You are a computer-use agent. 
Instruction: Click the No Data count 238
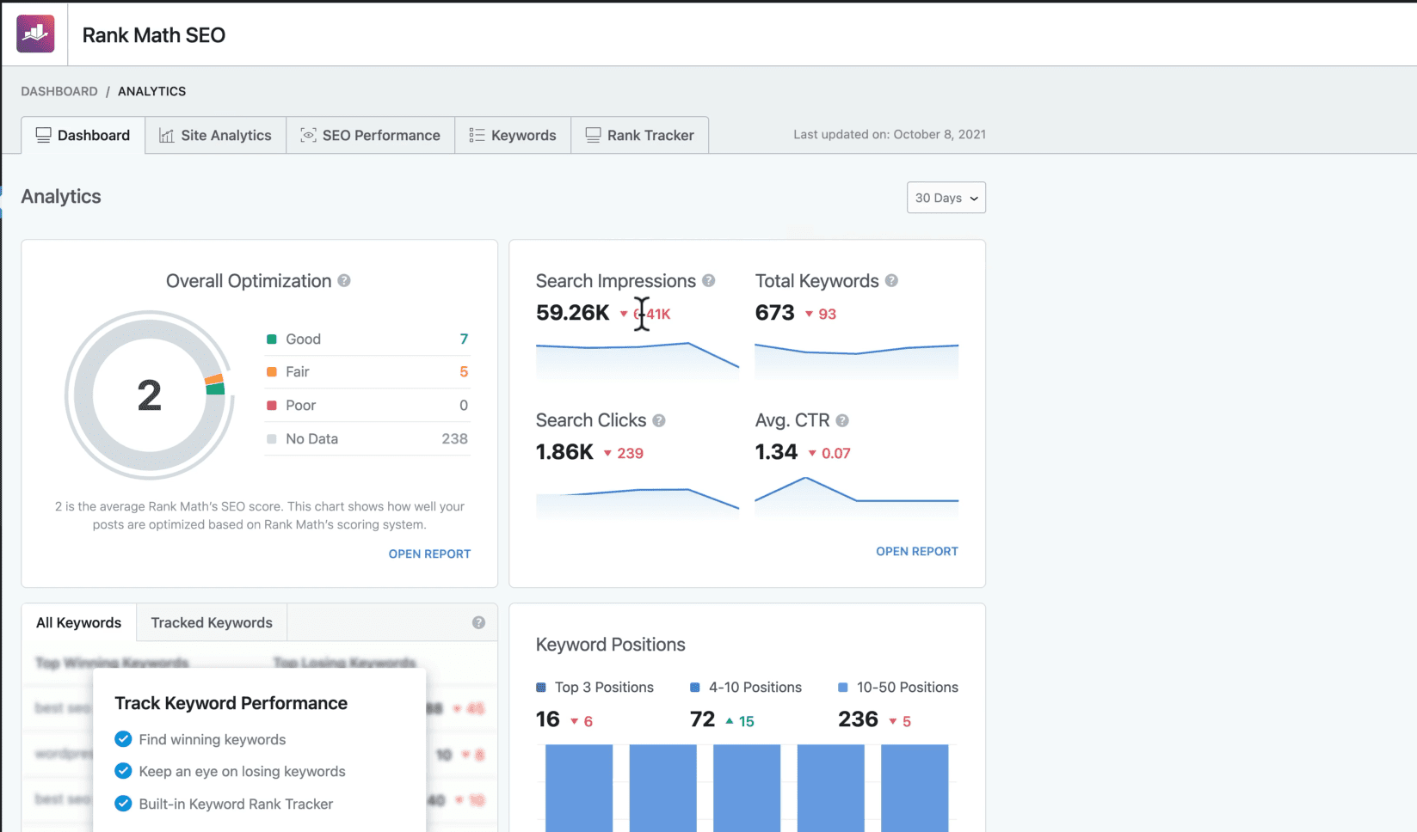(454, 438)
